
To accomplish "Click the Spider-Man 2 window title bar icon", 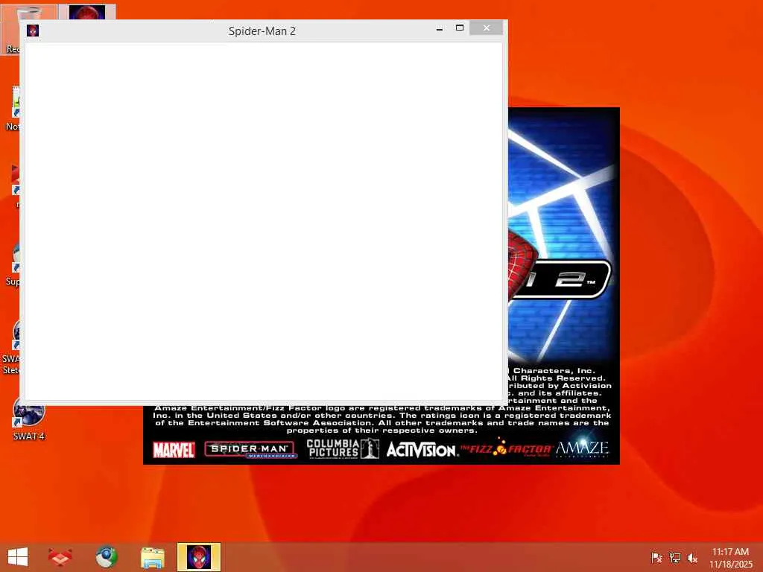I will 33,31.
